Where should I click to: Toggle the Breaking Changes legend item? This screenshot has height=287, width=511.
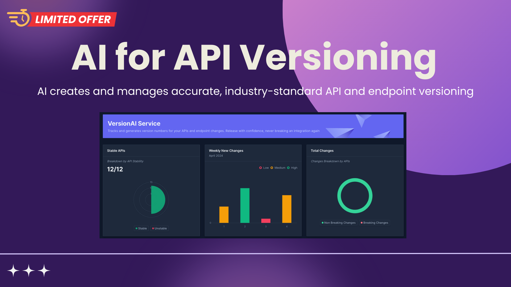pos(374,223)
